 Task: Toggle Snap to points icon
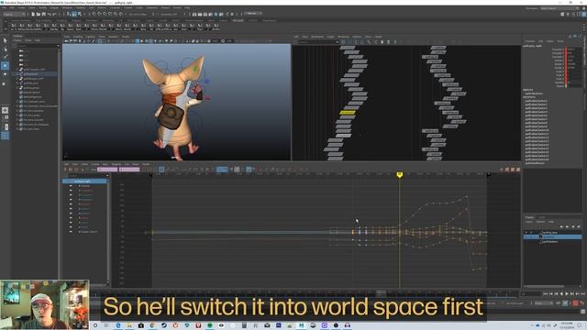pyautogui.click(x=105, y=15)
